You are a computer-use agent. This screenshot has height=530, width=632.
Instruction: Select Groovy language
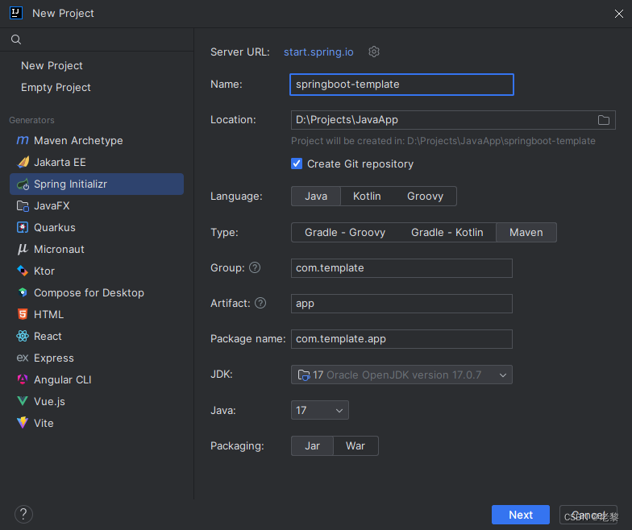[425, 197]
